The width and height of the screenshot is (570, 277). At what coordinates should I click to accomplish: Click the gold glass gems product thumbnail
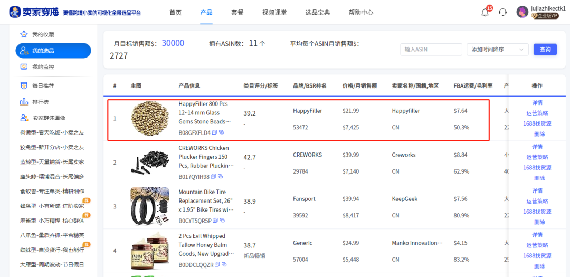150,118
